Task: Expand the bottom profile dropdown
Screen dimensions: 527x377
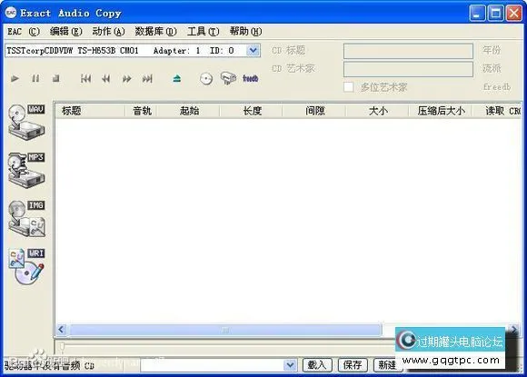Action: [x=290, y=364]
